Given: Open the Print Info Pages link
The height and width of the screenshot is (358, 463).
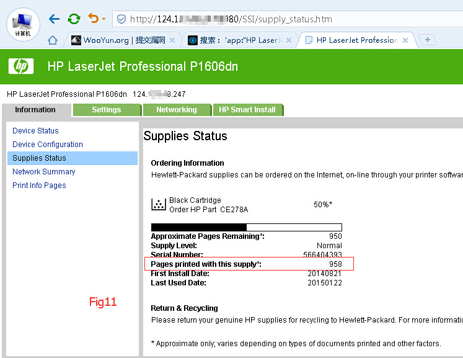Looking at the screenshot, I should pos(39,186).
